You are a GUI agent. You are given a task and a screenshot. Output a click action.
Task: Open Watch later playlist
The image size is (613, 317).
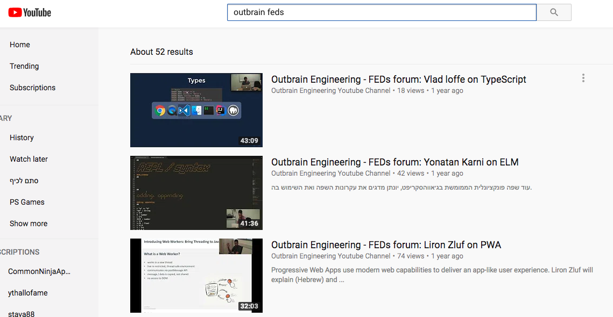(29, 159)
